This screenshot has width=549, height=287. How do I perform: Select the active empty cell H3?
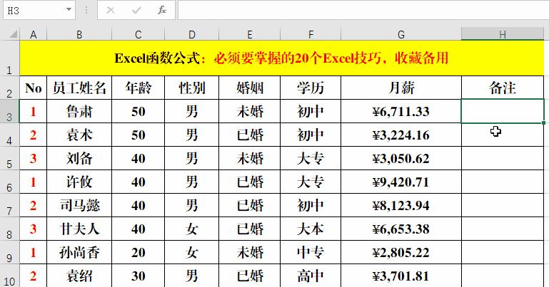503,111
